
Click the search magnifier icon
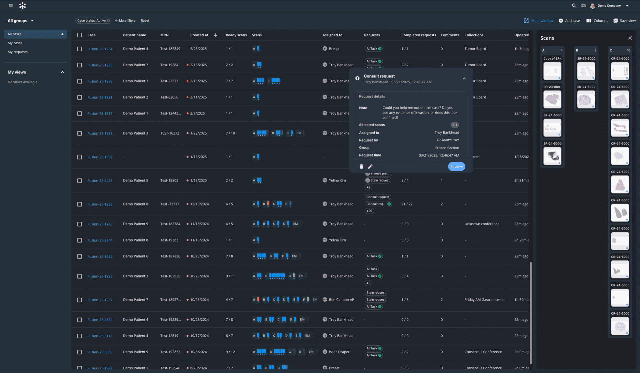tap(574, 6)
